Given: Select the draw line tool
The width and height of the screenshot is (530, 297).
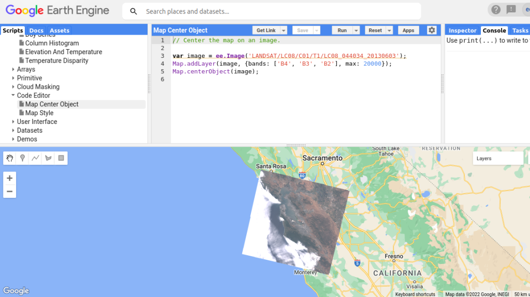Looking at the screenshot, I should point(35,158).
